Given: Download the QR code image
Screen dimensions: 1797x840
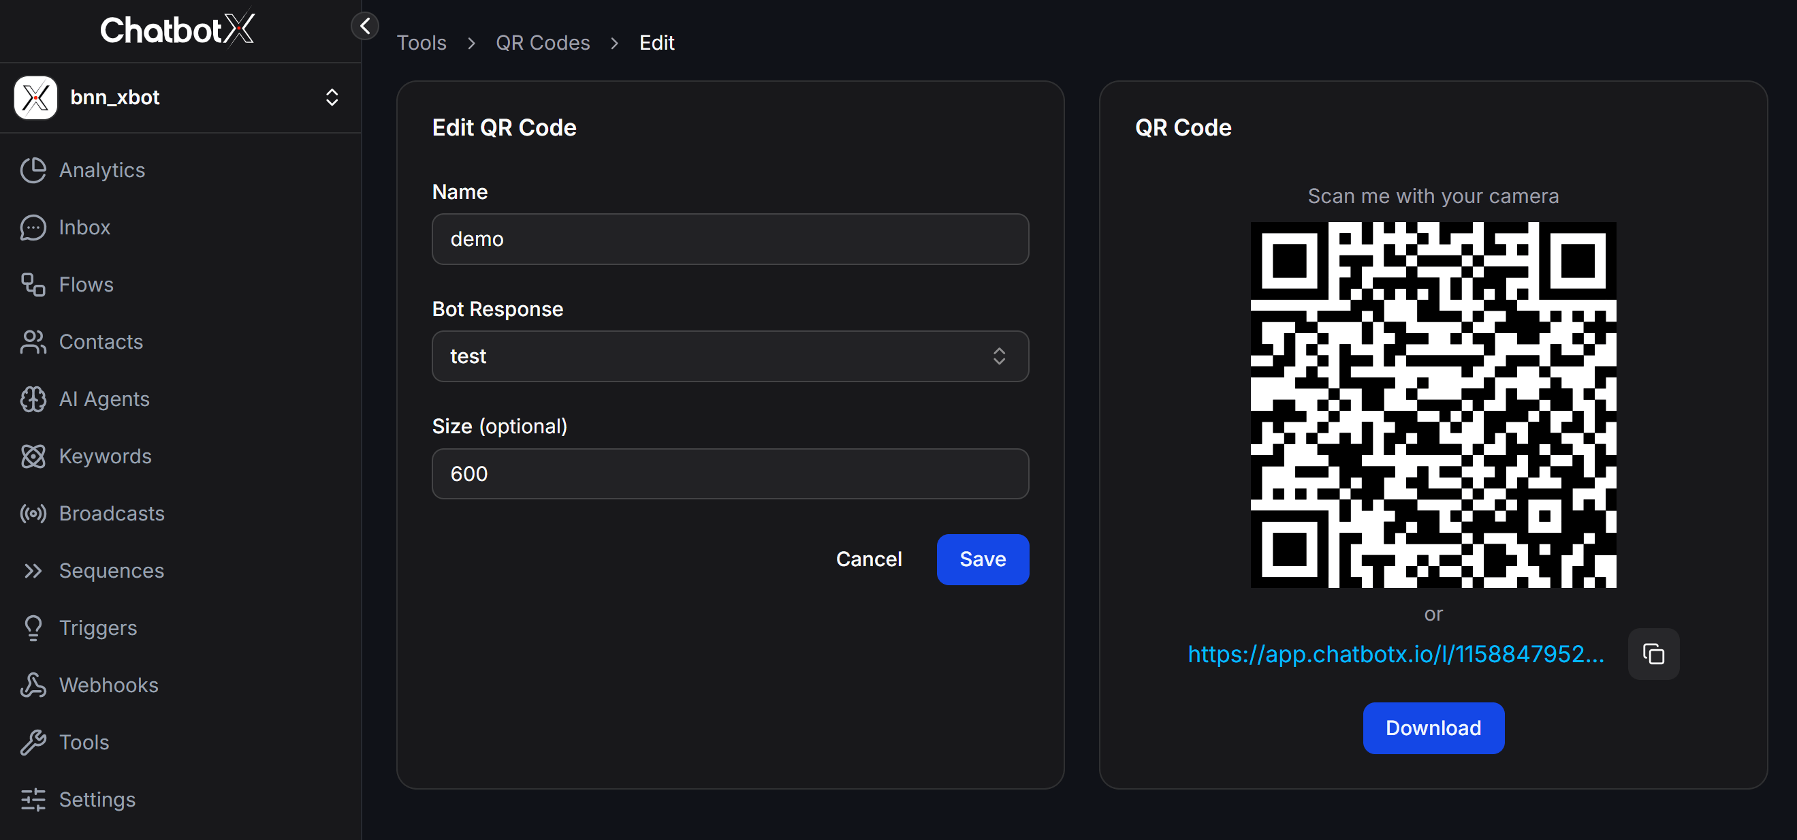Looking at the screenshot, I should click(x=1433, y=728).
